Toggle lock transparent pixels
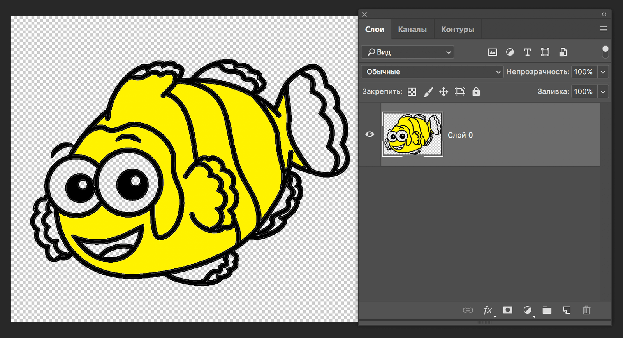Image resolution: width=623 pixels, height=338 pixels. [412, 92]
